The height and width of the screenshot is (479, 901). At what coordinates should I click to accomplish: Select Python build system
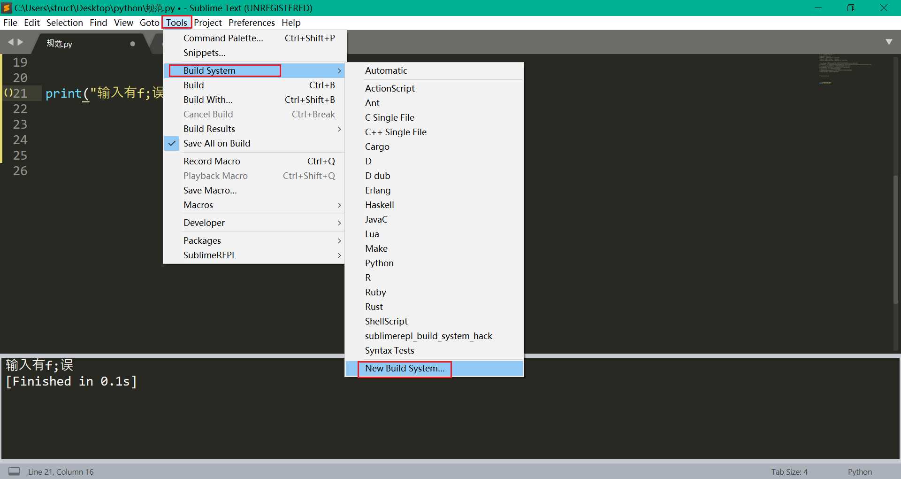click(434, 263)
